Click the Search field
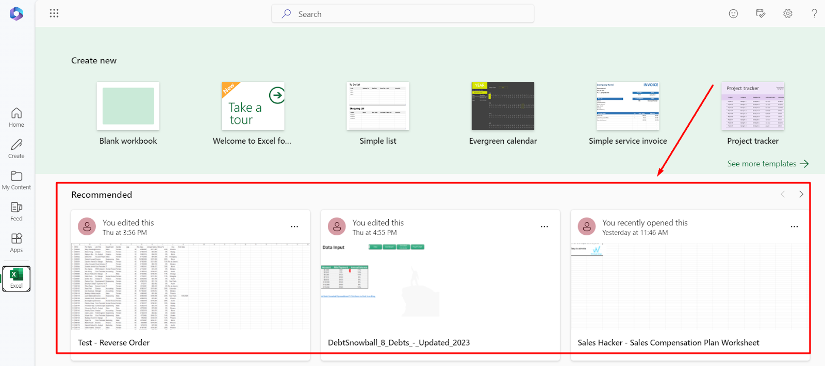The image size is (825, 366). tap(403, 14)
